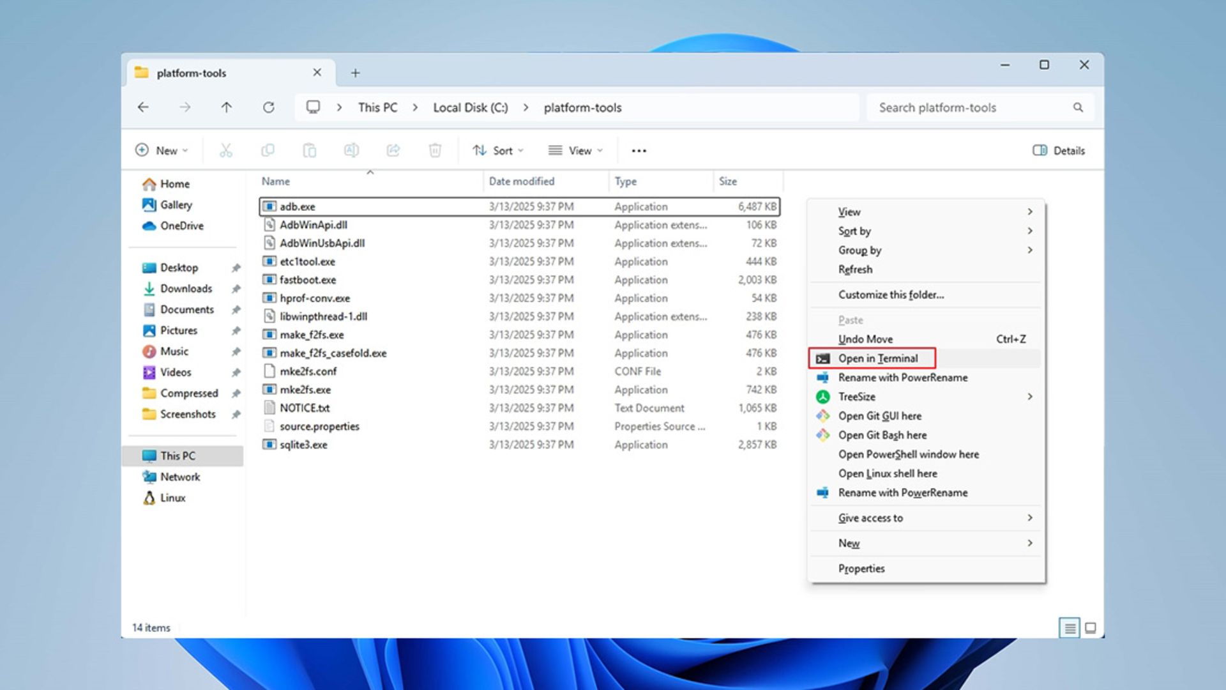
Task: Open the Sort dropdown in toolbar
Action: click(499, 150)
